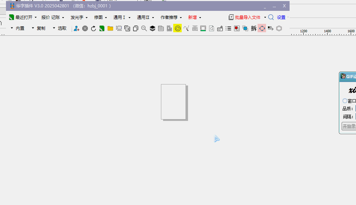Click the bulleted list icon

(228, 28)
